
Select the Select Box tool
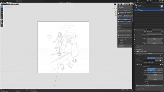2,7
